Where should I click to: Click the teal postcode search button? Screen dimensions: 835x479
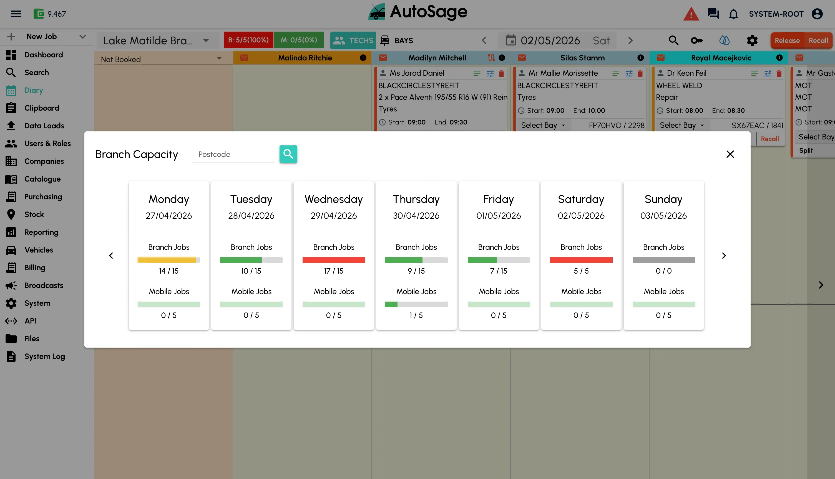click(x=288, y=154)
